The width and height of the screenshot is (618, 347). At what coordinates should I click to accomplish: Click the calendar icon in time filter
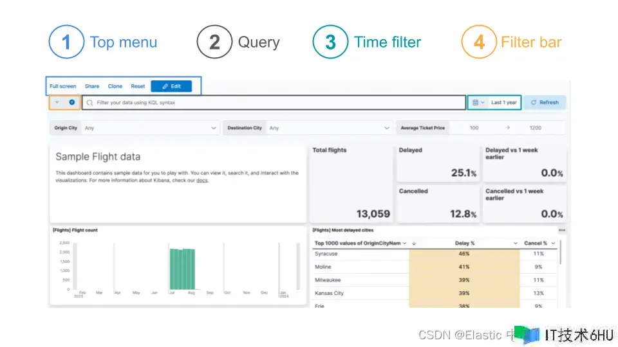pyautogui.click(x=476, y=102)
